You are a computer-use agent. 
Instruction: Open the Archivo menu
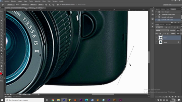click(x=7, y=1)
